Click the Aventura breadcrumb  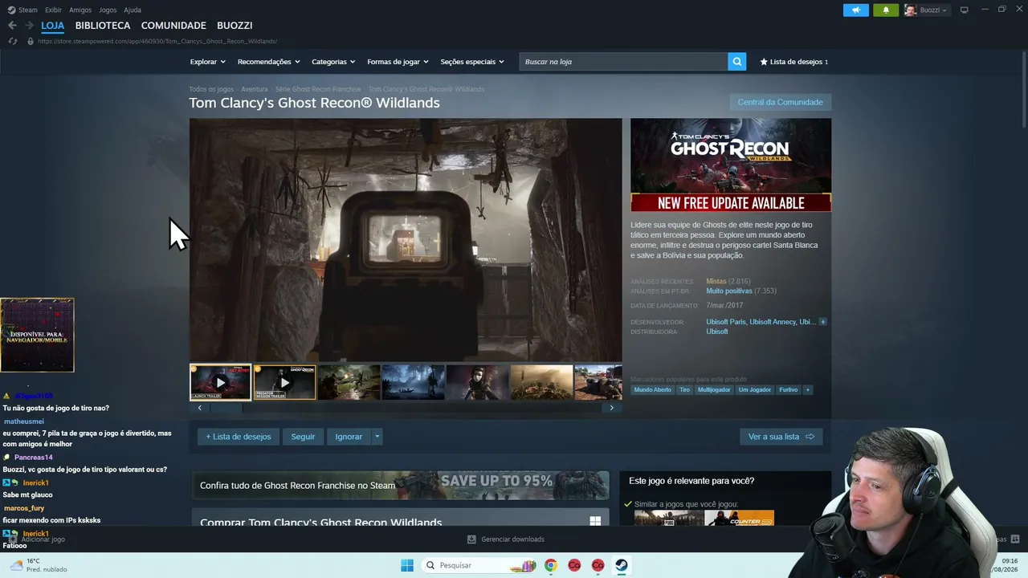[x=255, y=89]
